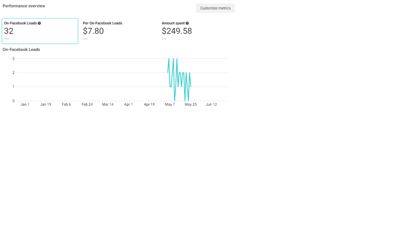Click the Feb 6 date on the chart axis
Screen dimensions: 402x226
coord(66,105)
